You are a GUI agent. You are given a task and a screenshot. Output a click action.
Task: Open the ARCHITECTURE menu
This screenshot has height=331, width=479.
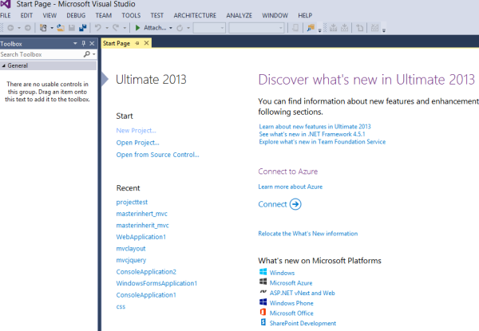195,16
